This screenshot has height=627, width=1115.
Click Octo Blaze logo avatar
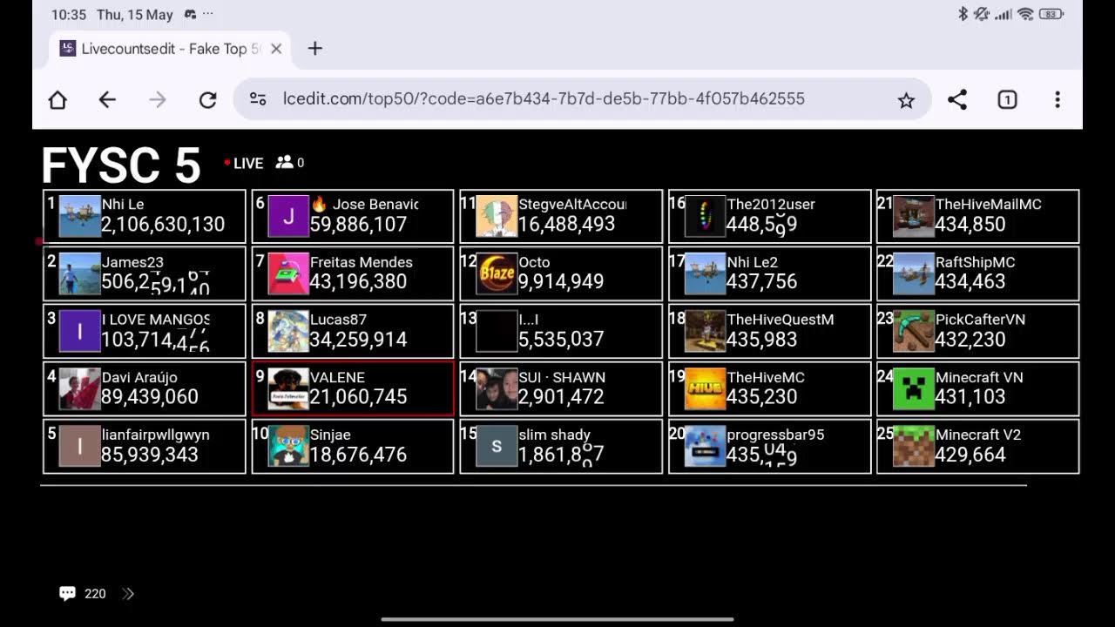(x=497, y=274)
